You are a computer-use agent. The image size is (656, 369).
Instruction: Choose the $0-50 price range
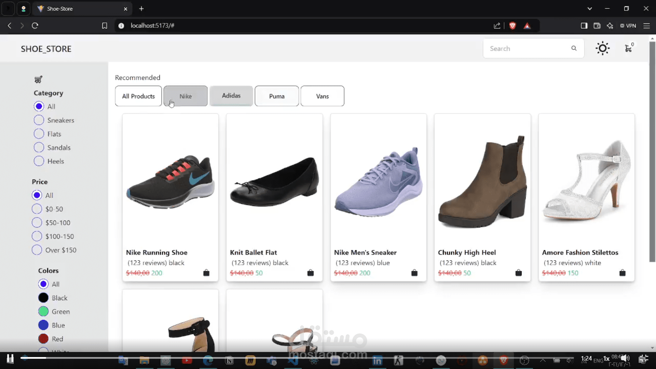[x=37, y=209]
